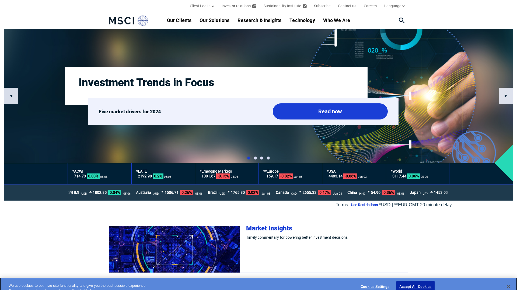Click the *USA index tile
Image resolution: width=517 pixels, height=290 pixels.
click(x=354, y=174)
